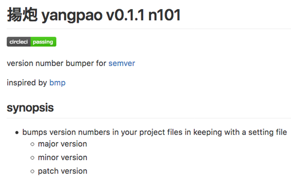Open the semver link
Screen dimensions: 291x182
[x=122, y=63]
